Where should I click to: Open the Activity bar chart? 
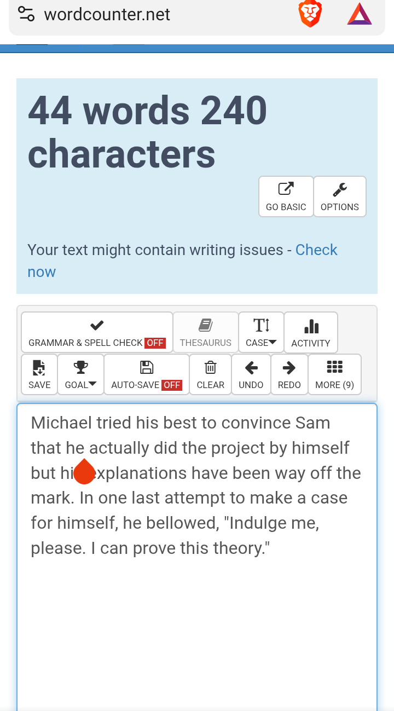tap(311, 332)
